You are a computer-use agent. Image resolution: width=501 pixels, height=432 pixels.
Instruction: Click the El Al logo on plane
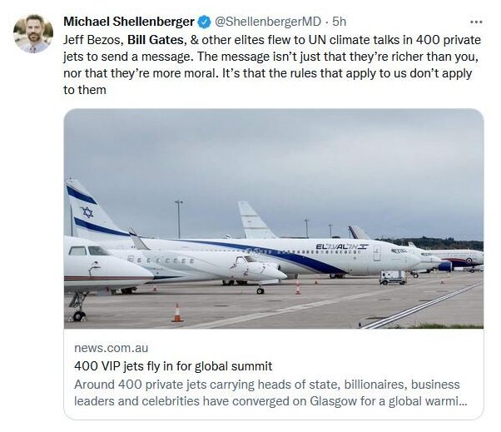pyautogui.click(x=341, y=246)
